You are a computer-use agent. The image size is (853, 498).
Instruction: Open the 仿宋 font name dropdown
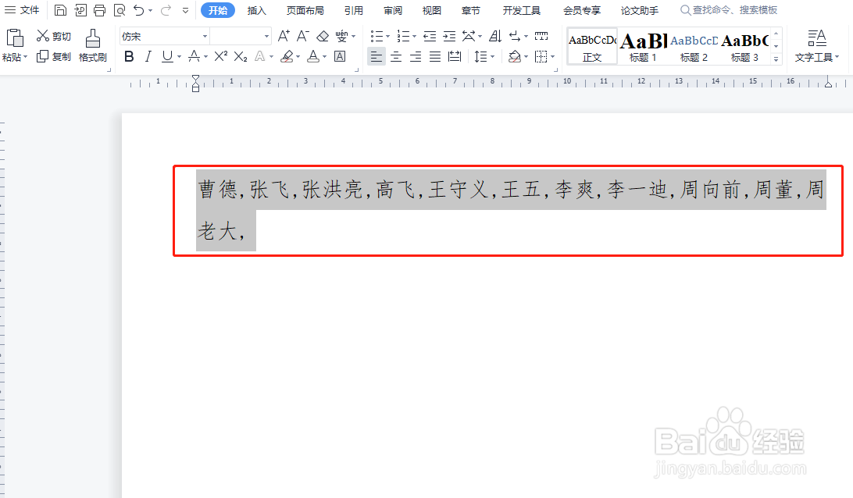coord(205,37)
